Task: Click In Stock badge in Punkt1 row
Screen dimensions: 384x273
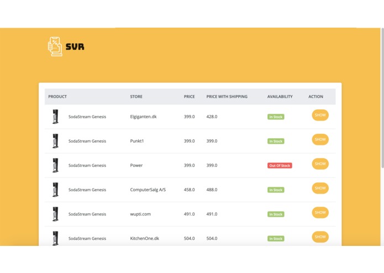Action: tap(276, 141)
